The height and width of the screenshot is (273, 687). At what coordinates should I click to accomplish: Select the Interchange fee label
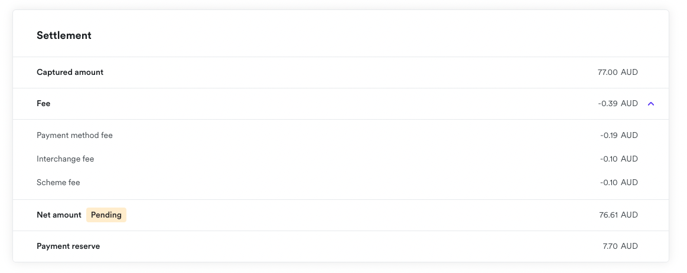click(65, 159)
